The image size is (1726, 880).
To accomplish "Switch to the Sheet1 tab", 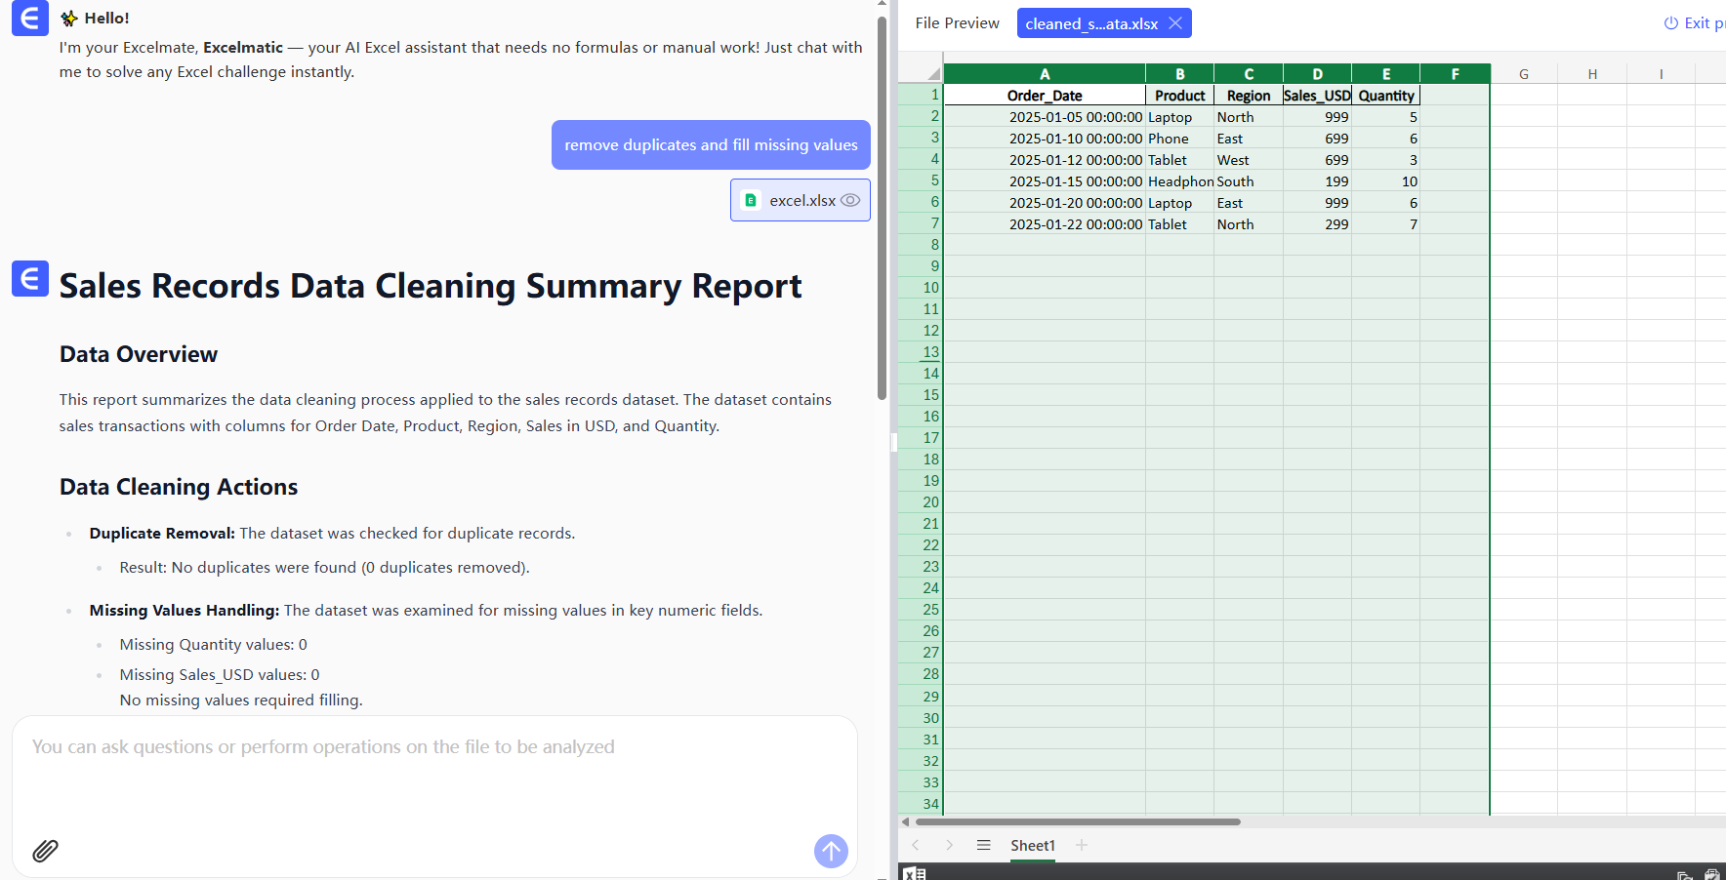I will (1032, 845).
